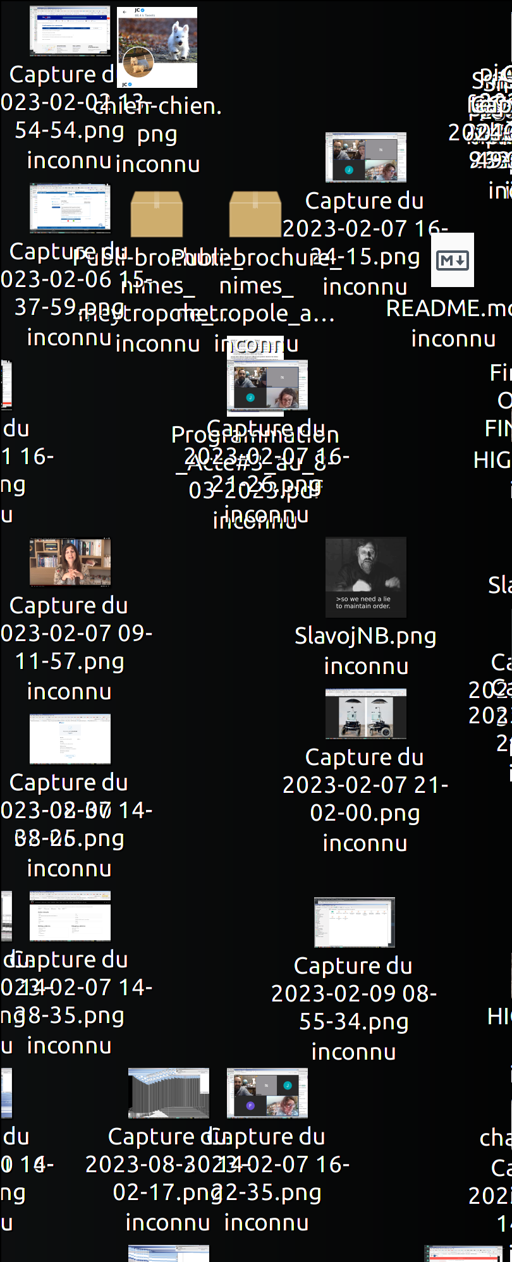This screenshot has height=1262, width=512.
Task: Open the right Publi-brochure package icon
Action: (255, 214)
